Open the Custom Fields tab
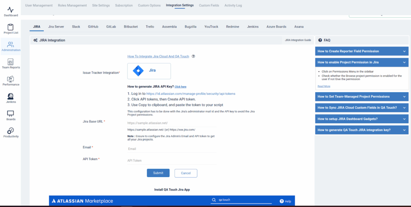The image size is (411, 207). 209,5
